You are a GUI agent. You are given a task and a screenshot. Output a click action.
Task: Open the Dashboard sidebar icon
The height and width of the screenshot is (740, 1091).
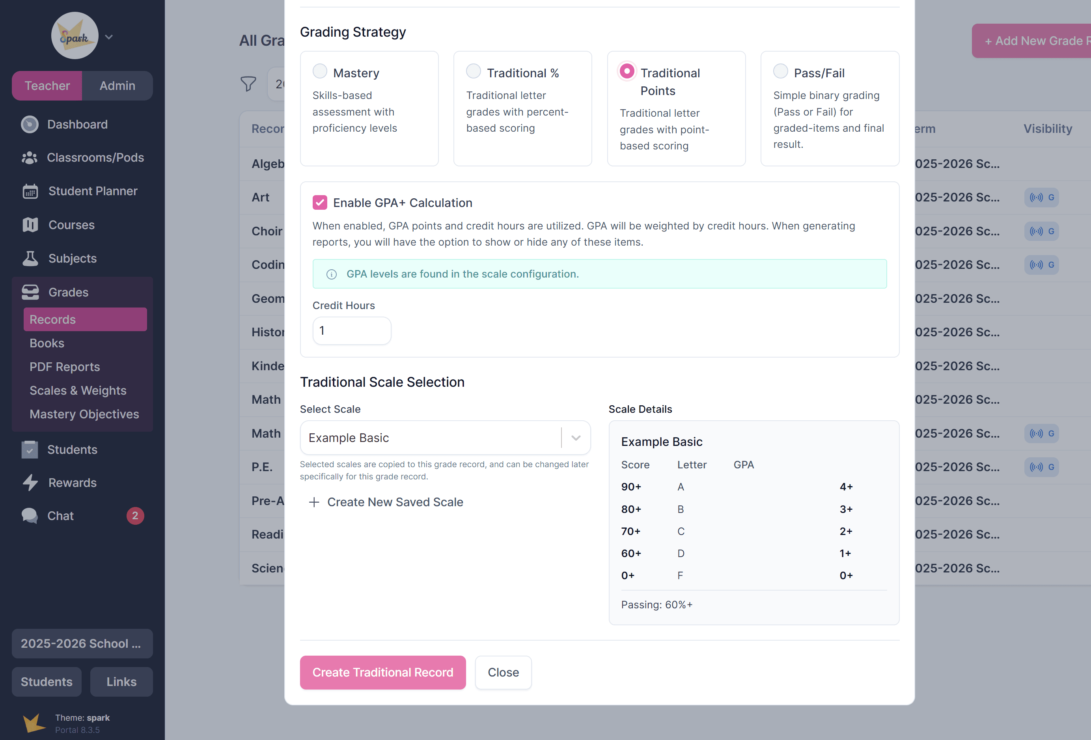click(30, 125)
